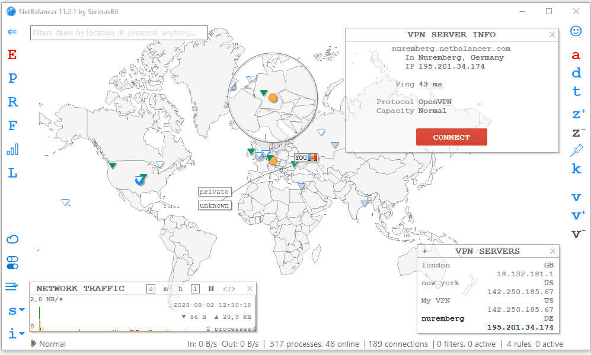Image resolution: width=591 pixels, height=355 pixels.
Task: Click the smiley face feedback icon
Action: point(576,31)
